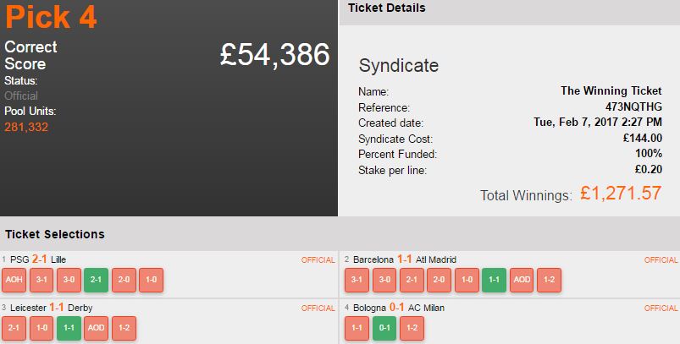Viewport: 680px width, 344px height.
Task: Click 1-1 chip under Bologna v AC Milan
Action: coord(357,328)
